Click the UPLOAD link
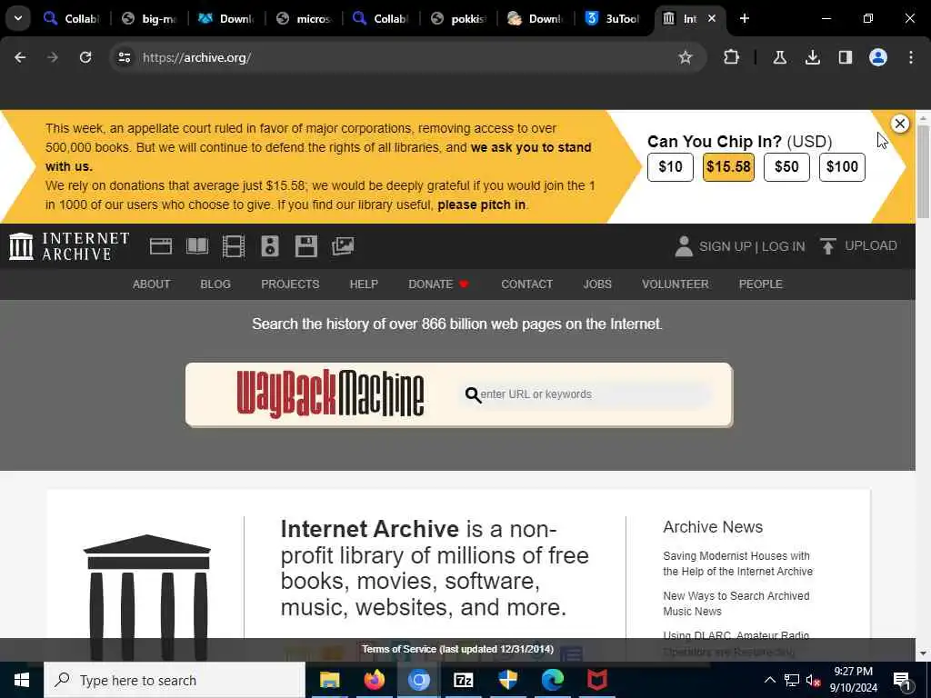Viewport: 931px width, 698px height. (871, 245)
